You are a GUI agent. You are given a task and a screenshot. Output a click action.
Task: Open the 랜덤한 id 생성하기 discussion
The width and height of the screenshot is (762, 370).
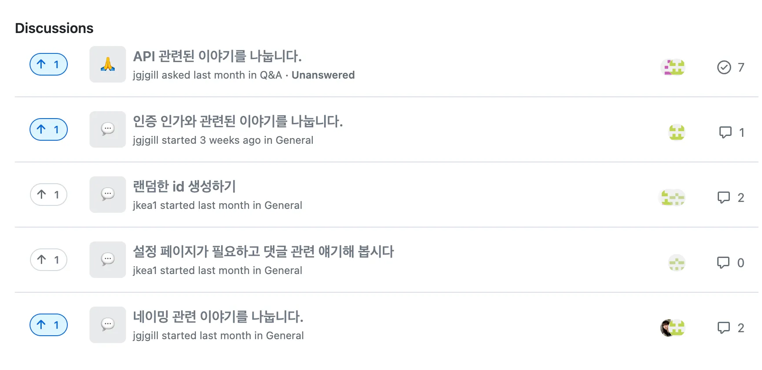(x=184, y=186)
